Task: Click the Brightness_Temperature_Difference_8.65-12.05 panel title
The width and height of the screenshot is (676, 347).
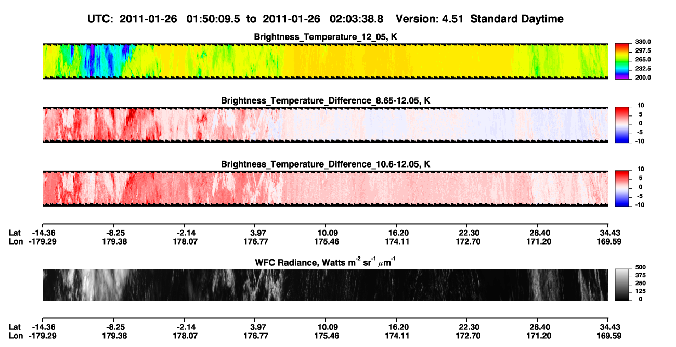Action: click(326, 100)
